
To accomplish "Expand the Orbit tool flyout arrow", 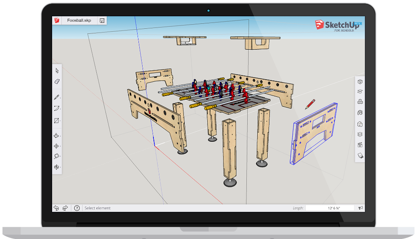I will pos(60,167).
